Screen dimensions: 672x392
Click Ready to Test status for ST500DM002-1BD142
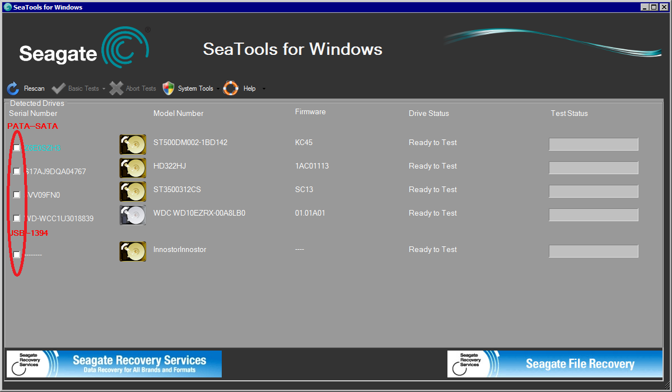coord(433,142)
